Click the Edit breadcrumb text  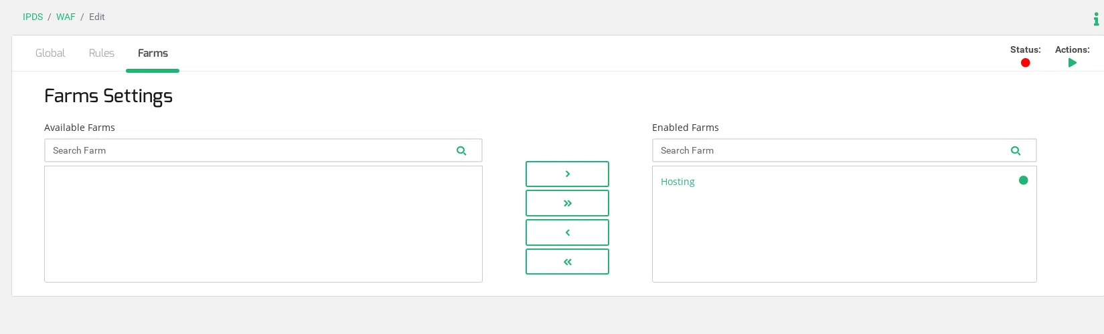[97, 17]
